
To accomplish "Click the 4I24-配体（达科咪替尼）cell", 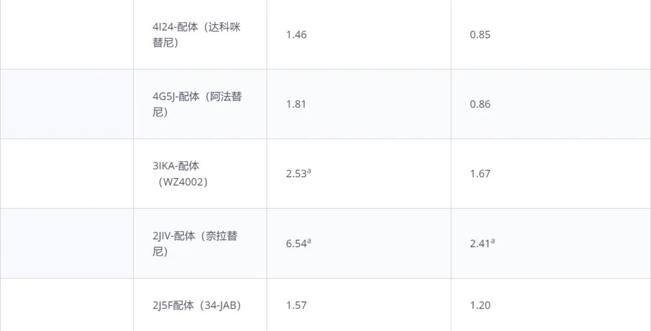I will tap(200, 34).
